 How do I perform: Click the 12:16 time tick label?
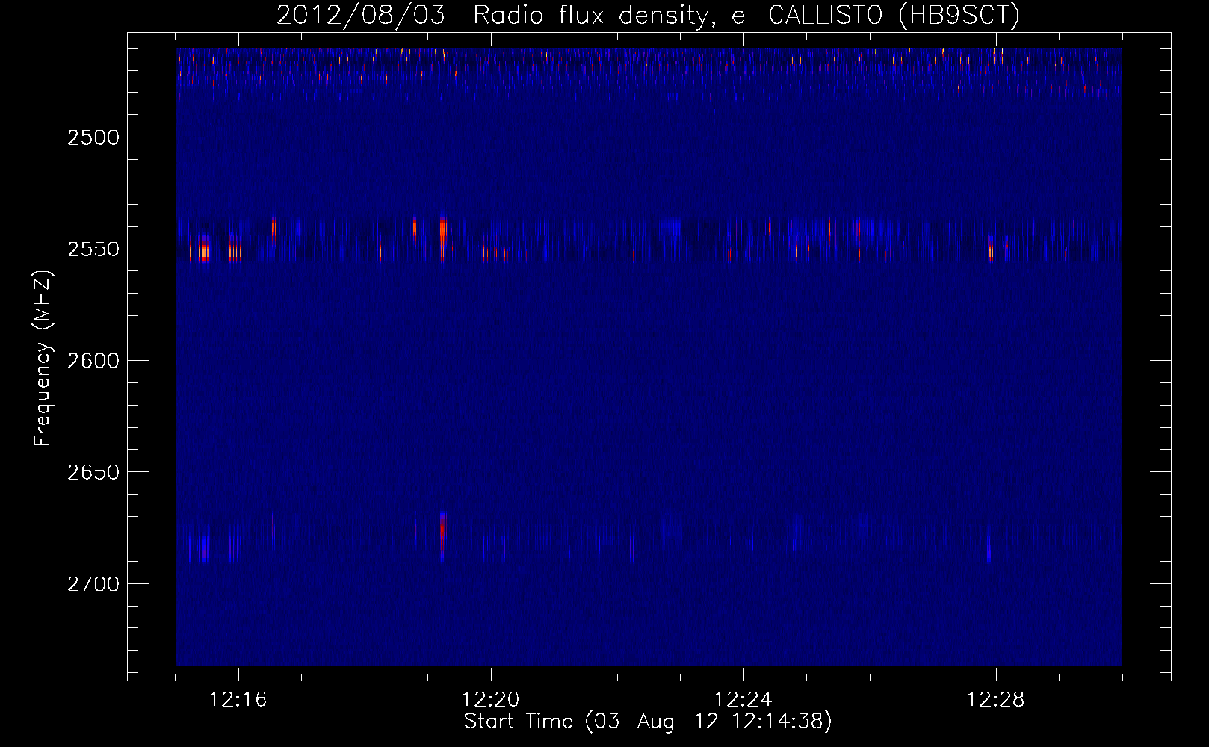click(x=238, y=700)
